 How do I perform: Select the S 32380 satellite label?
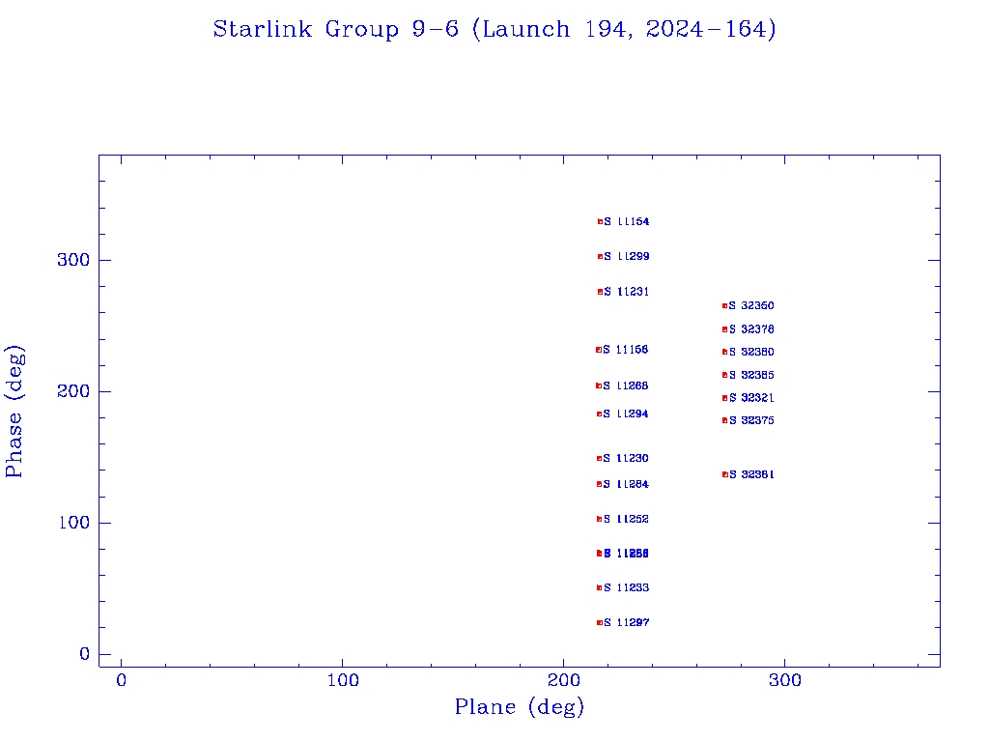click(x=751, y=352)
